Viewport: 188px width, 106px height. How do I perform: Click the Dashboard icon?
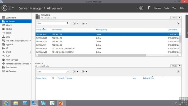(x=4, y=18)
